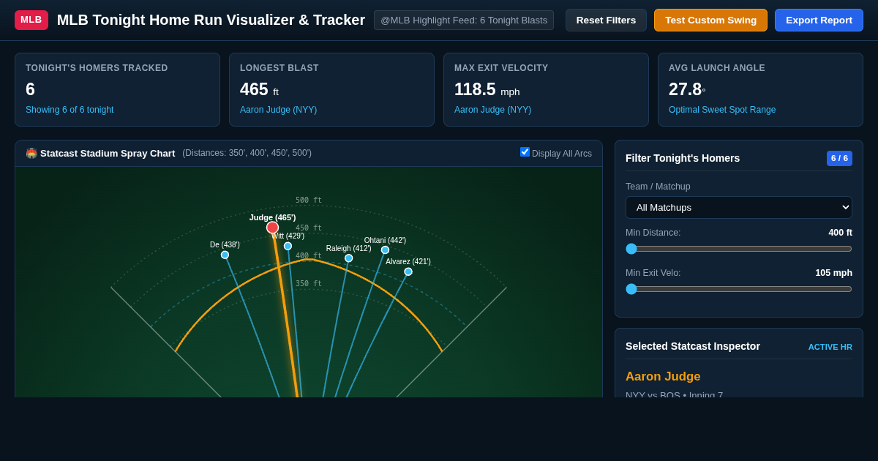The image size is (878, 461).
Task: Click the '400 ft' distance label on chart
Action: pyautogui.click(x=309, y=256)
